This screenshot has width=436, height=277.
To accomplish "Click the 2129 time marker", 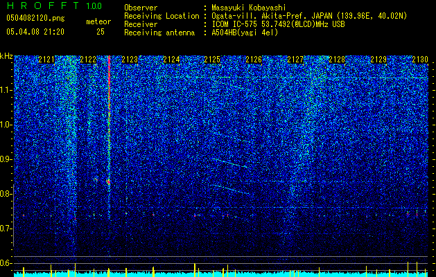I will tap(378, 60).
